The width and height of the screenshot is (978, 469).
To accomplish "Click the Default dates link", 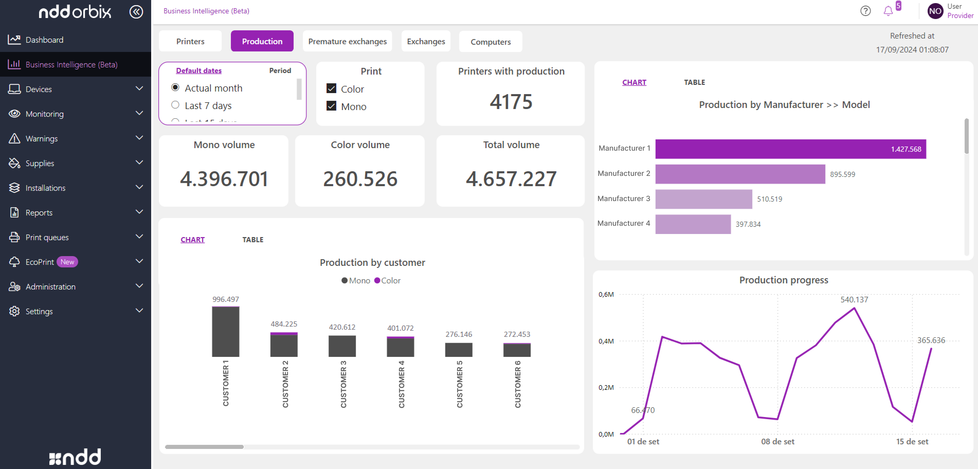I will [198, 70].
